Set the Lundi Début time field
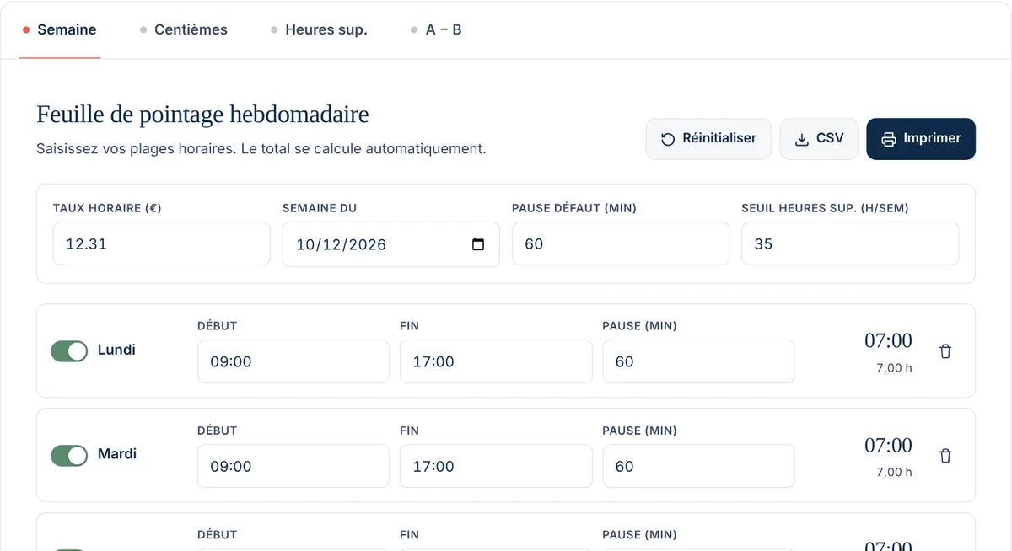Screen dimensions: 1012x551 (293, 361)
